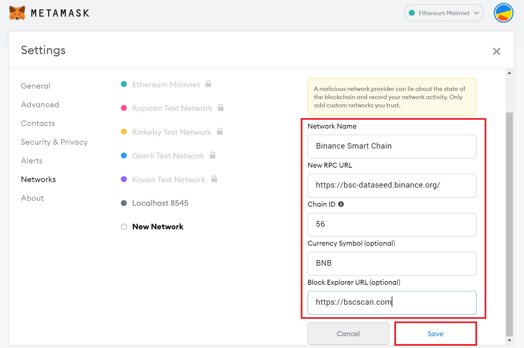The height and width of the screenshot is (348, 524).
Task: Select Localhost 8545 network entry
Action: (160, 203)
